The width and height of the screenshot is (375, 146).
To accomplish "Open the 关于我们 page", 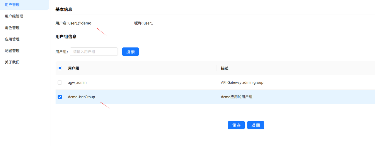I will [x=12, y=62].
